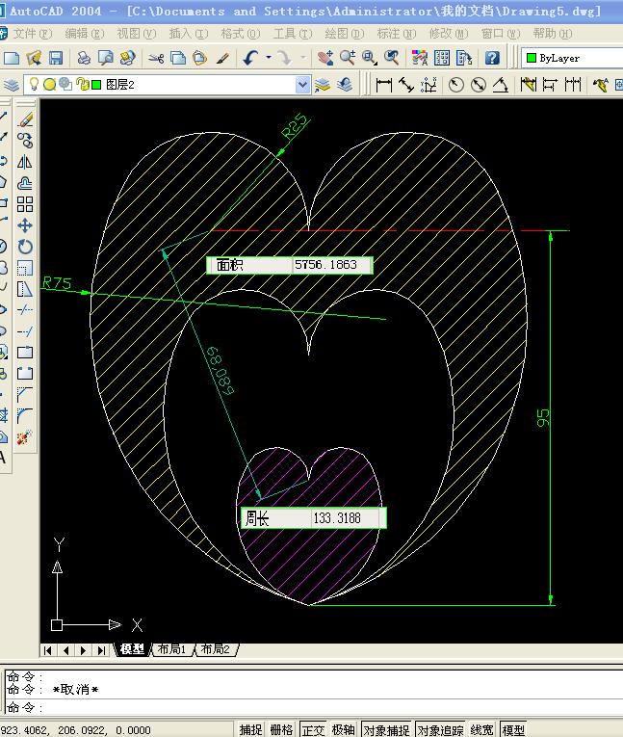Screen dimensions: 623x737
Task: Click the 面积 5756.1863 field in drawing
Action: coord(290,265)
